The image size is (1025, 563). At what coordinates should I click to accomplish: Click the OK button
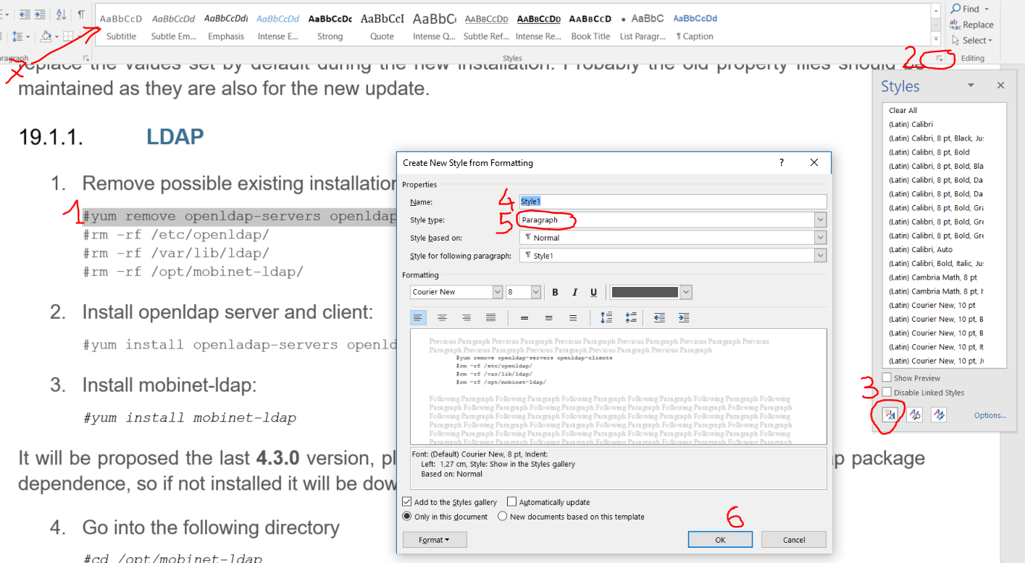(720, 539)
